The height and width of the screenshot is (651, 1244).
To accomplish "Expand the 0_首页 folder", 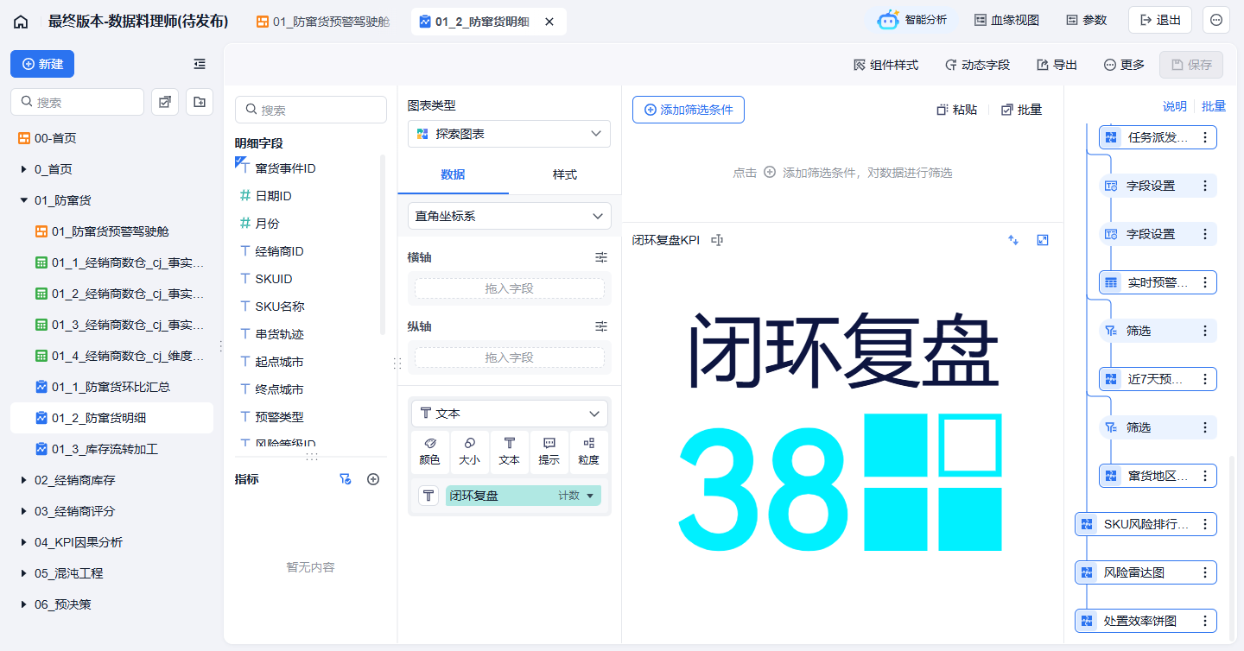I will point(23,169).
